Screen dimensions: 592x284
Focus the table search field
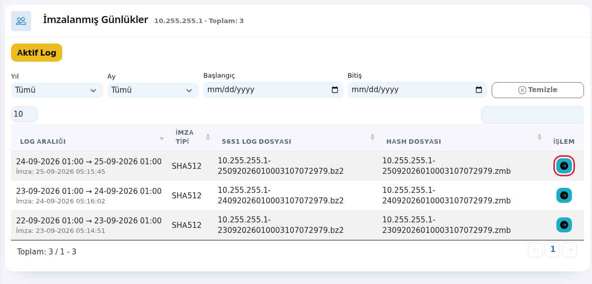533,115
